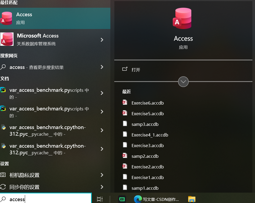Screen dimensions: 255x203
Task: Expand the access web search result arrow
Action: (102, 67)
